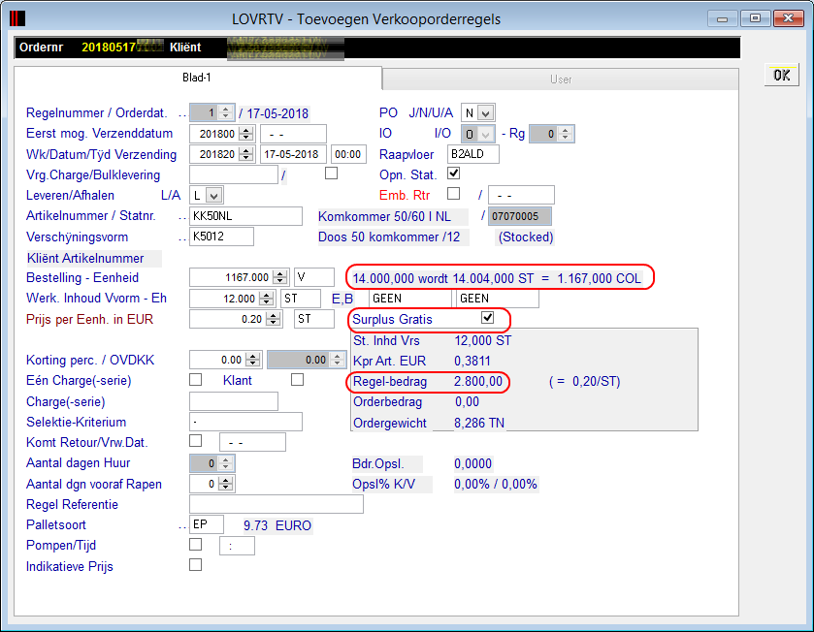Viewport: 814px width, 632px height.
Task: Click the Regel Referentie text field
Action: point(277,504)
